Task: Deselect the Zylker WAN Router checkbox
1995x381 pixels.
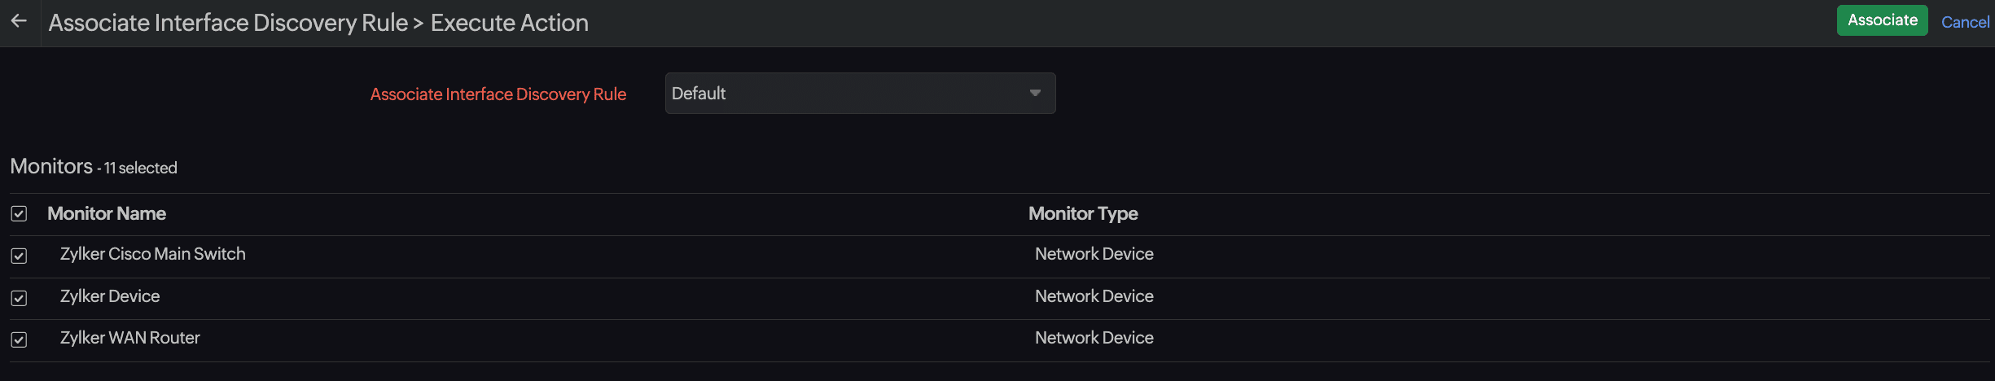Action: coord(20,339)
